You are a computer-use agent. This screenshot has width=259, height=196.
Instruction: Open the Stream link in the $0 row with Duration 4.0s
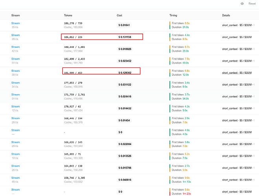16,130
